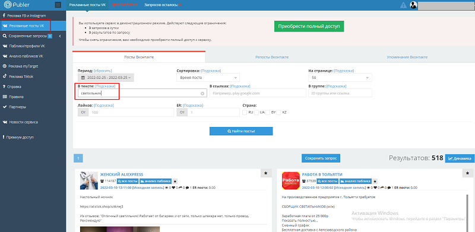Clear the В тексте field with the x icon
The image size is (475, 232).
click(x=202, y=94)
